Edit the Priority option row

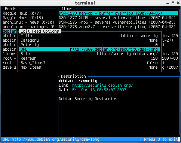pyautogui.click(x=89, y=45)
